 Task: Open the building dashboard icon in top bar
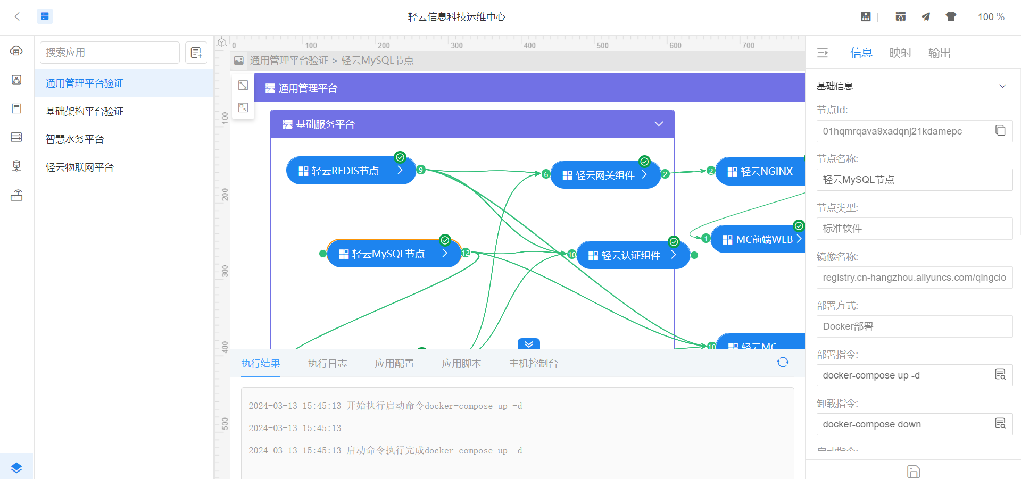866,16
